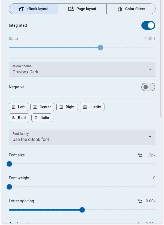Reset Letter spacing with the undo arrow icon
Viewport: 164px width, 225px height.
[140, 201]
